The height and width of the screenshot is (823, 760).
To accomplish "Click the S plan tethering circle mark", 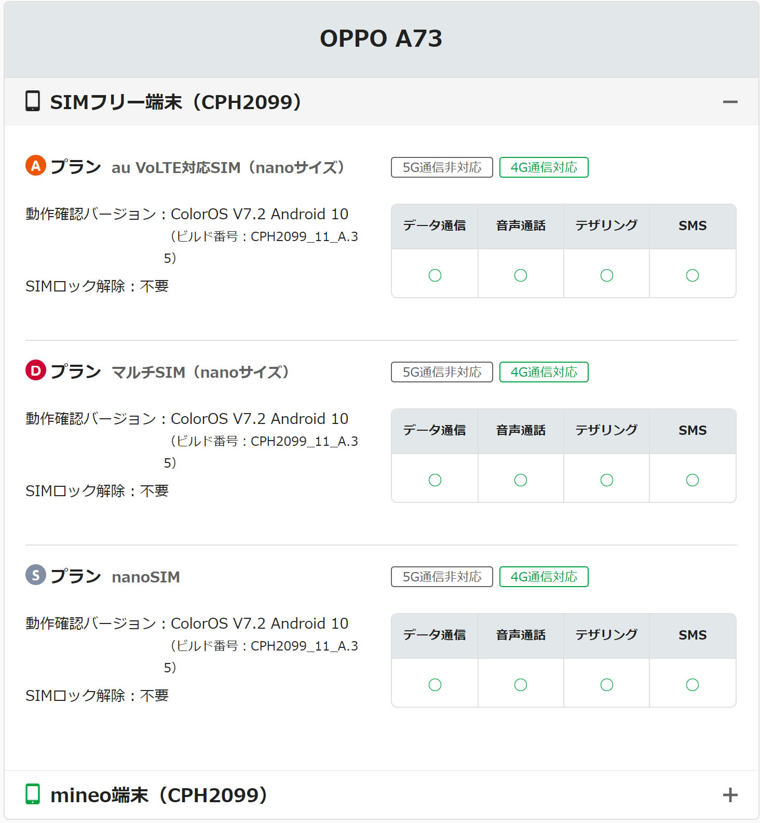I will coord(606,685).
